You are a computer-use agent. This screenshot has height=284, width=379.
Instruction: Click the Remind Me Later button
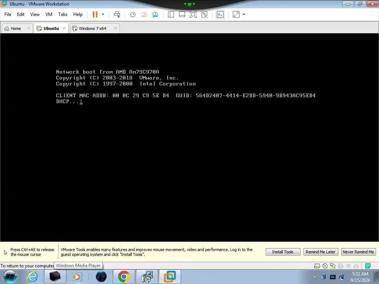pyautogui.click(x=321, y=252)
